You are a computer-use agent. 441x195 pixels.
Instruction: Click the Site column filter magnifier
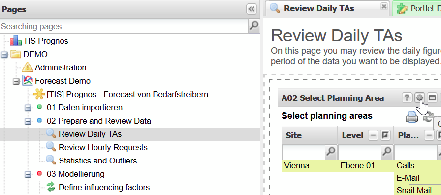coord(331,152)
